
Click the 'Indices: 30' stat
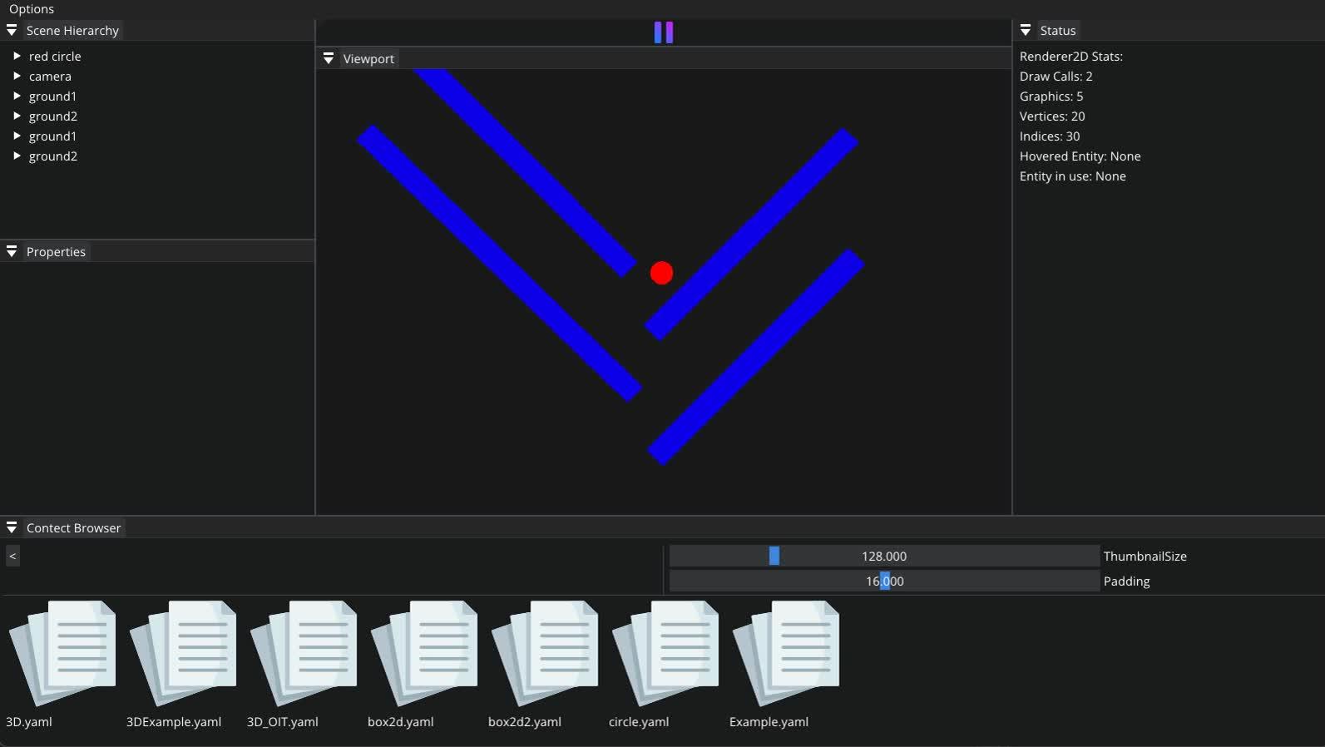click(1050, 136)
